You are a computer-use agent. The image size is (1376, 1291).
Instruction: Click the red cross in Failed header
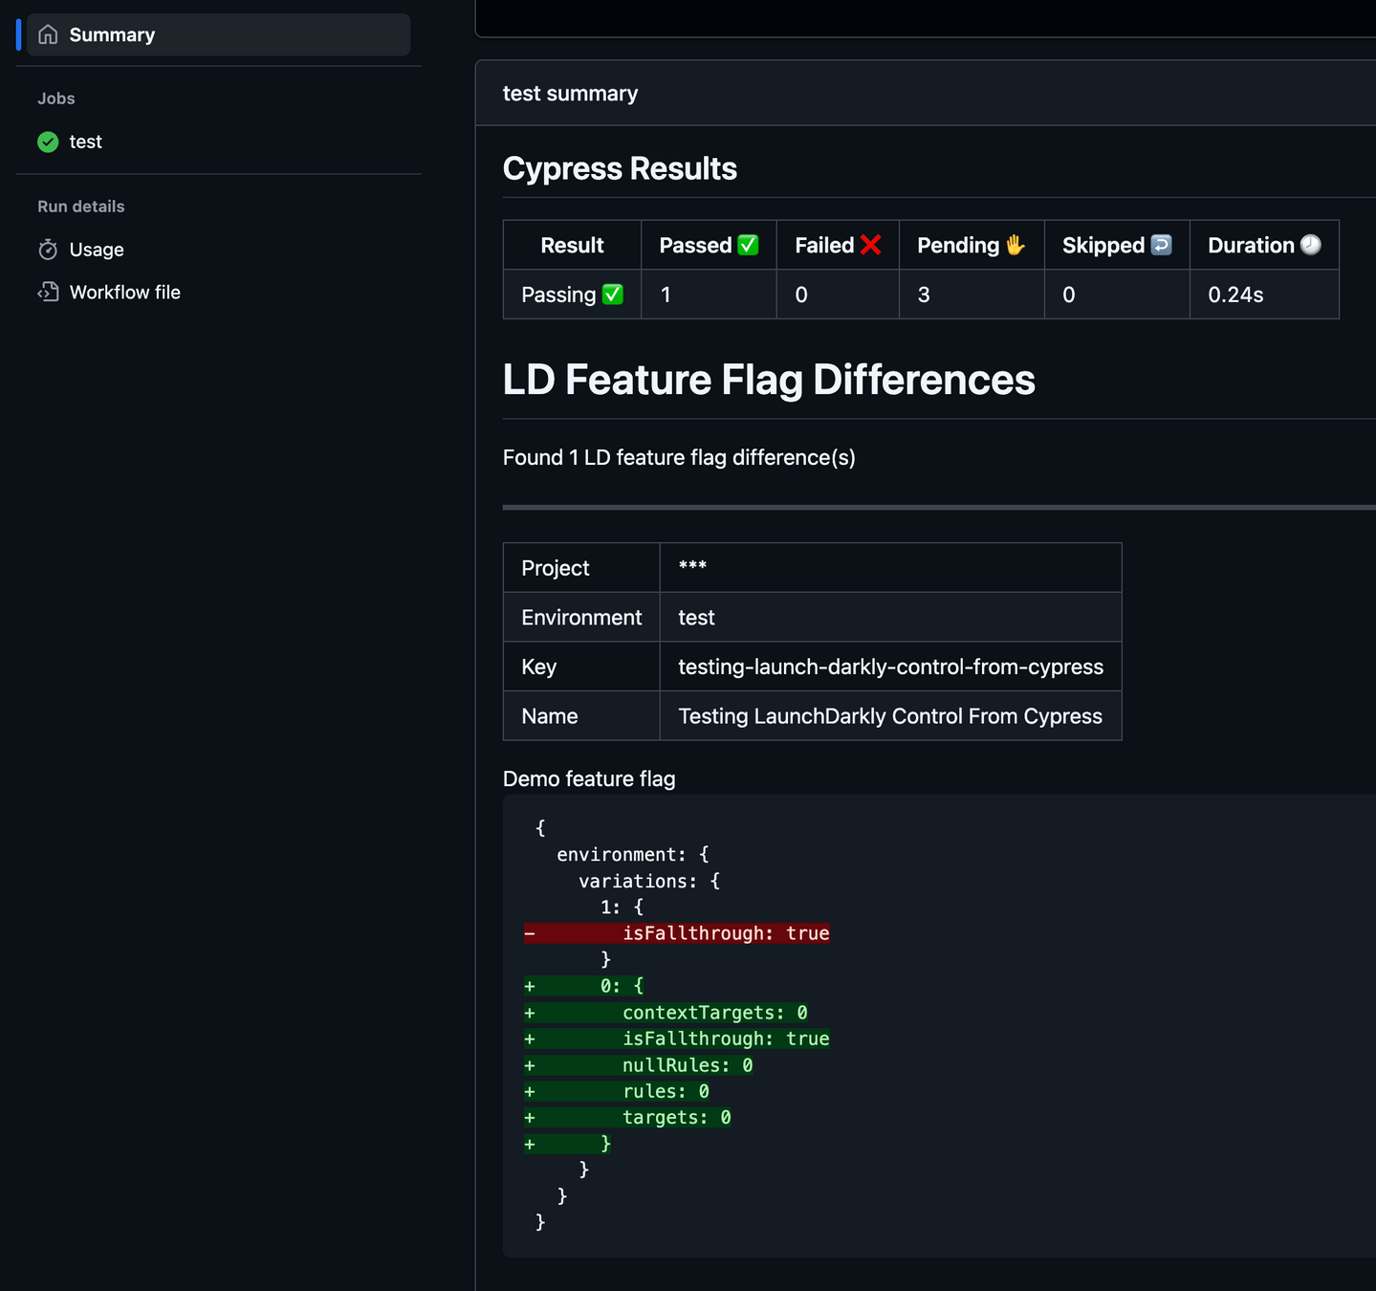click(x=870, y=245)
